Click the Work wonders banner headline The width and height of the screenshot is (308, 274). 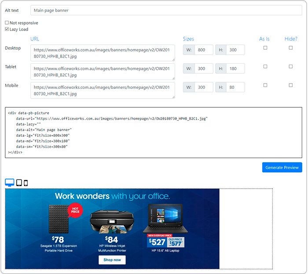pyautogui.click(x=112, y=196)
